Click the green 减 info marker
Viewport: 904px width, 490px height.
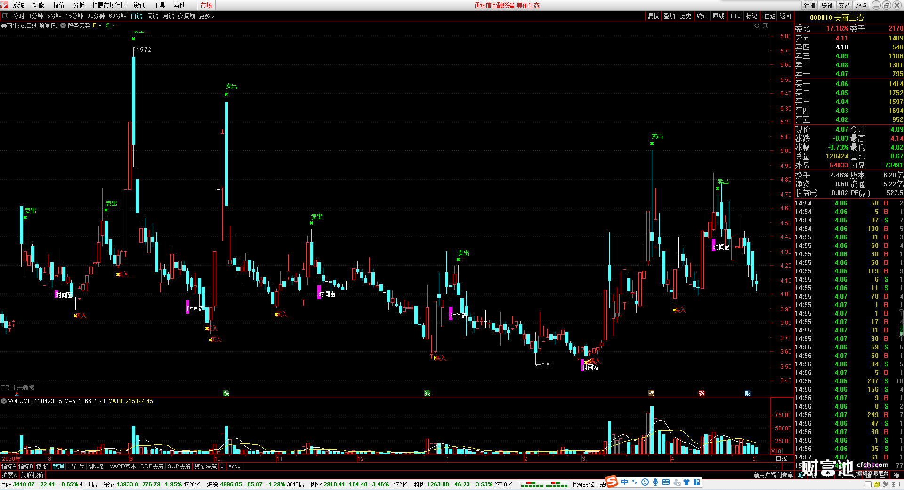(x=427, y=393)
